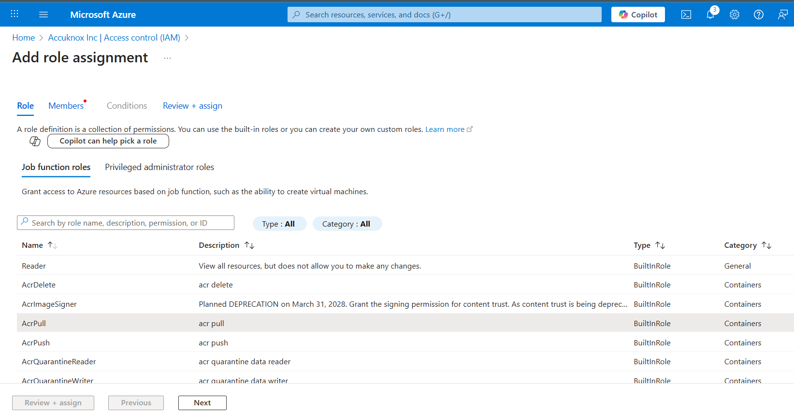The image size is (794, 414).
Task: Switch to the Role tab
Action: (26, 106)
